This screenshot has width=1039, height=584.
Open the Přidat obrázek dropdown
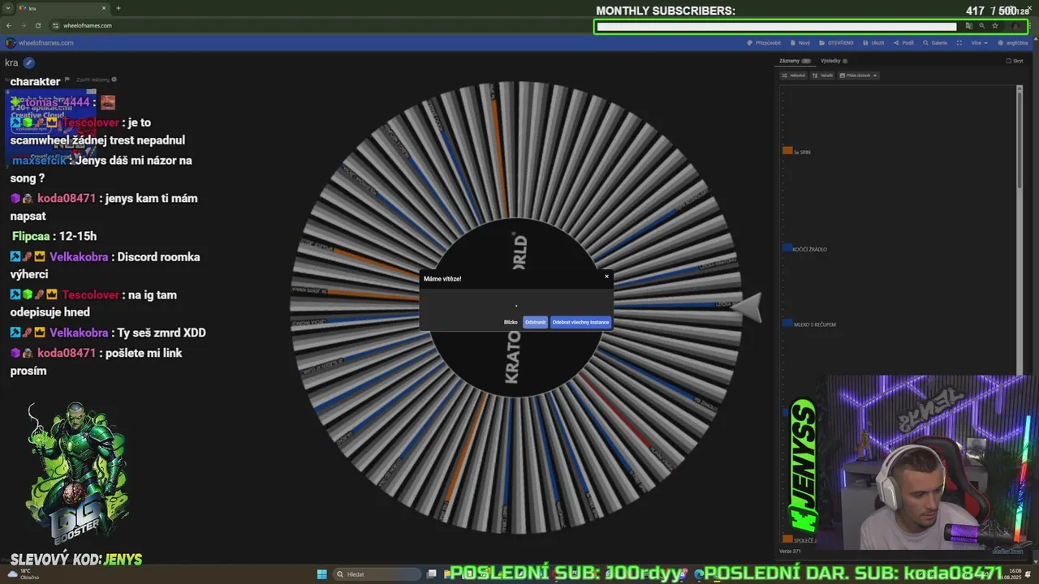(x=859, y=75)
